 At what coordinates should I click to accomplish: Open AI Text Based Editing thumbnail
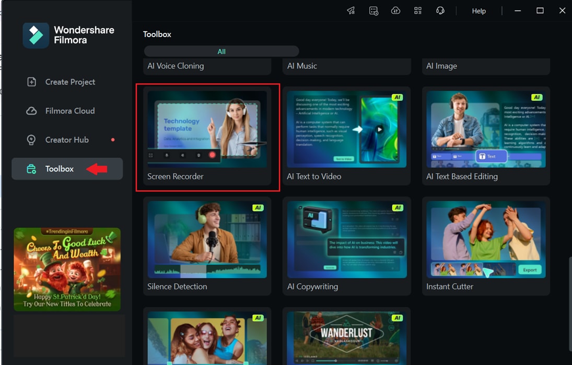[x=486, y=129]
